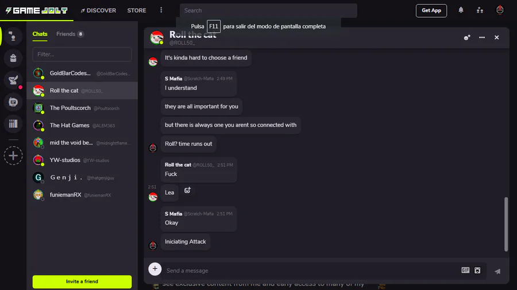Click the Get App button
Viewport: 517px width, 290px height.
[431, 10]
